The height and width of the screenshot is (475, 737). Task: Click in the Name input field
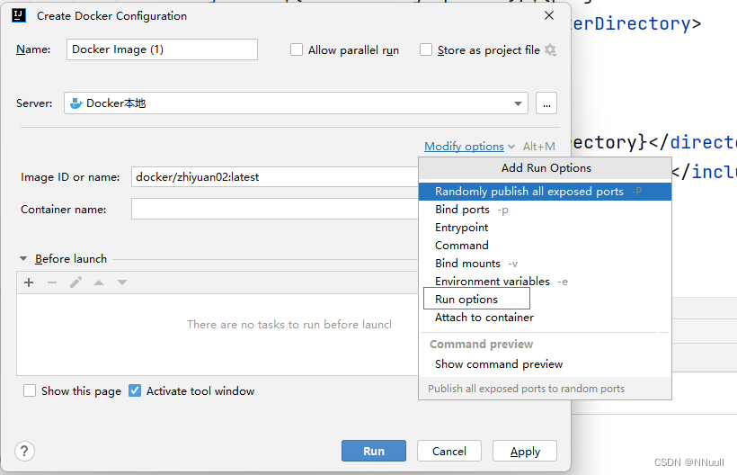162,49
